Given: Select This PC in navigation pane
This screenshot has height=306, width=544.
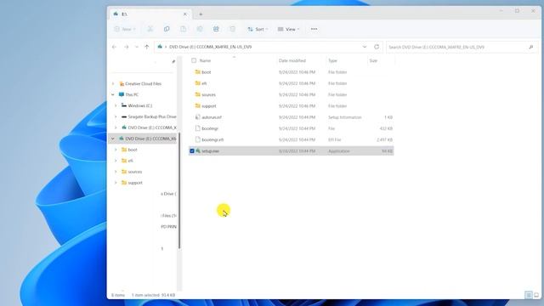Looking at the screenshot, I should click(x=132, y=94).
